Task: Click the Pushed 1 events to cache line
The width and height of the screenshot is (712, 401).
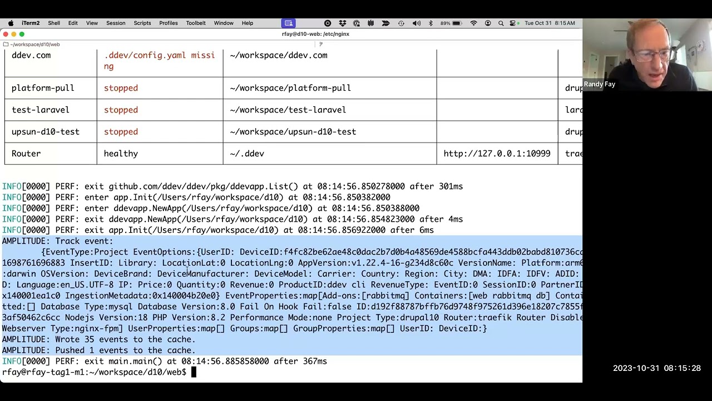Action: [x=98, y=350]
